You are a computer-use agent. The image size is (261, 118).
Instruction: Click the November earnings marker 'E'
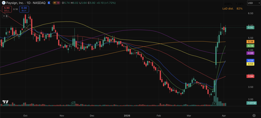click(73, 103)
